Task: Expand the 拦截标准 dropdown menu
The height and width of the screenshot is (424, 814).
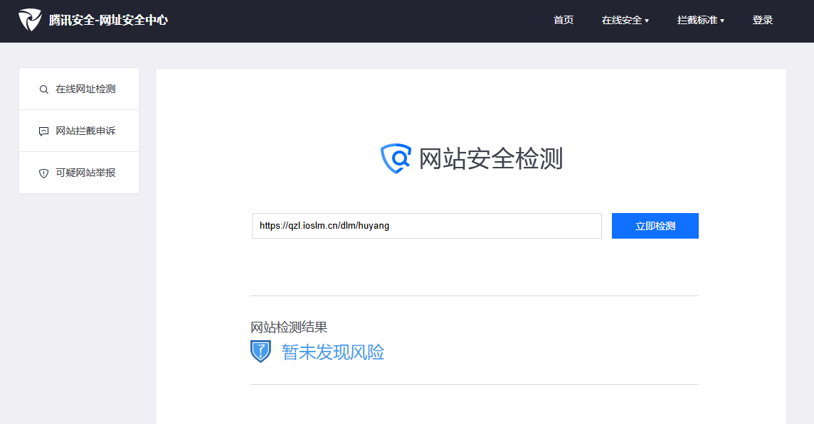Action: click(x=700, y=20)
